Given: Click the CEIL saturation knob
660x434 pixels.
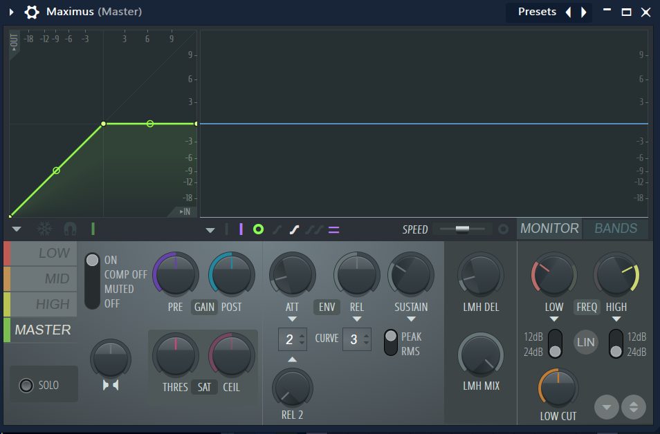Looking at the screenshot, I should pyautogui.click(x=232, y=355).
